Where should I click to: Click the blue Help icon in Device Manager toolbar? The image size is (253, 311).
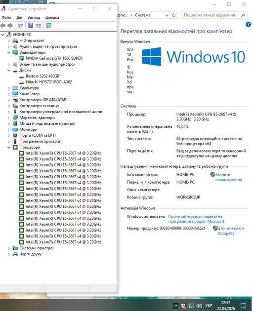pyautogui.click(x=30, y=25)
